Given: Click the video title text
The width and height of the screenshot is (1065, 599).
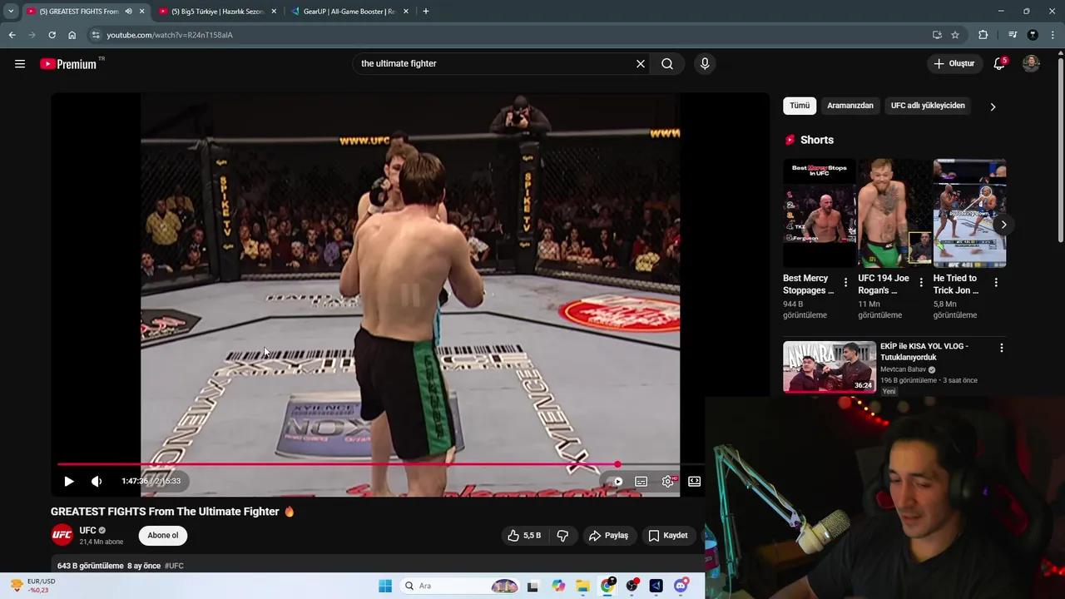Looking at the screenshot, I should tap(165, 512).
